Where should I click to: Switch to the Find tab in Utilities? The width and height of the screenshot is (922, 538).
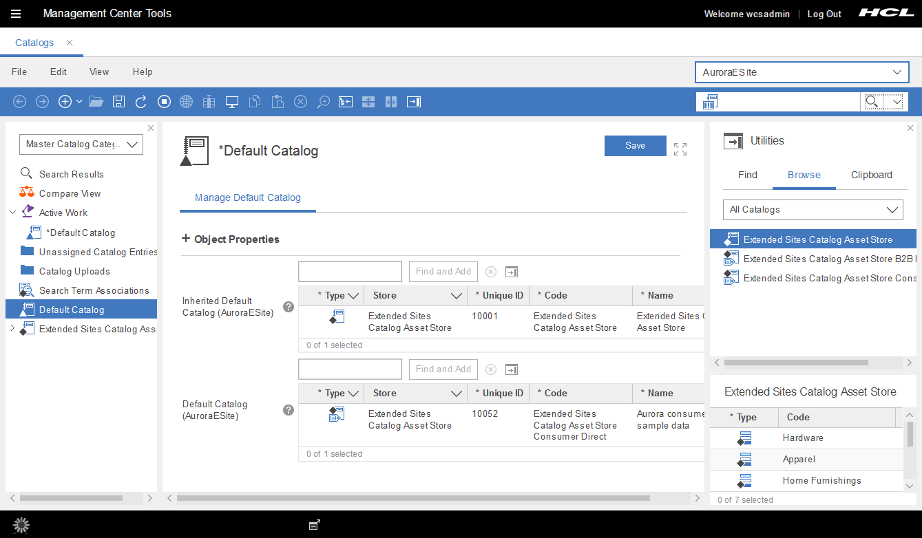pyautogui.click(x=748, y=175)
